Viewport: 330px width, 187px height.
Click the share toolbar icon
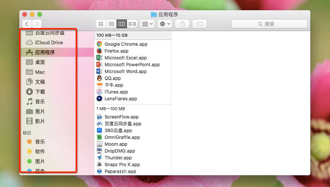tap(182, 24)
